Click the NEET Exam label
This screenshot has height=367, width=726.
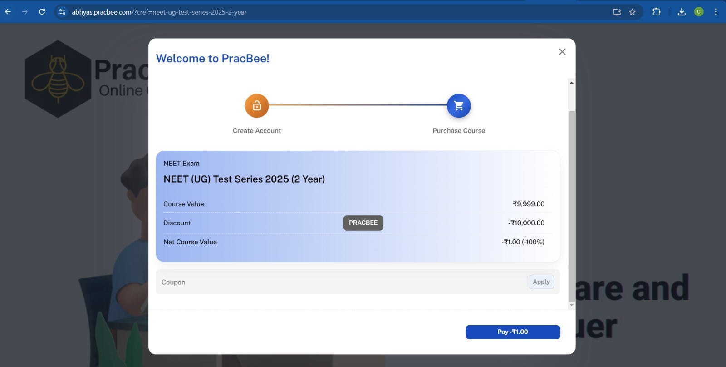point(181,164)
